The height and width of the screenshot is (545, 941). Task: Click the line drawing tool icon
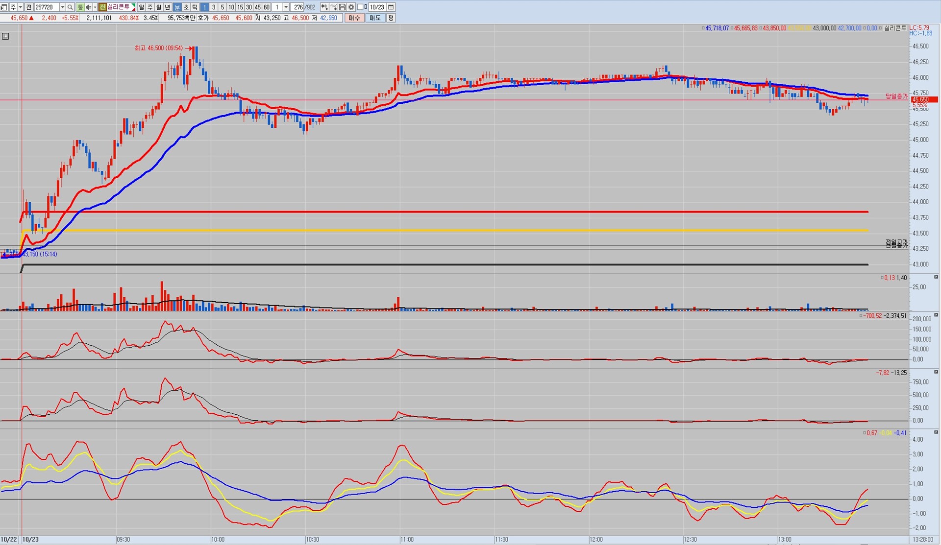pos(333,7)
